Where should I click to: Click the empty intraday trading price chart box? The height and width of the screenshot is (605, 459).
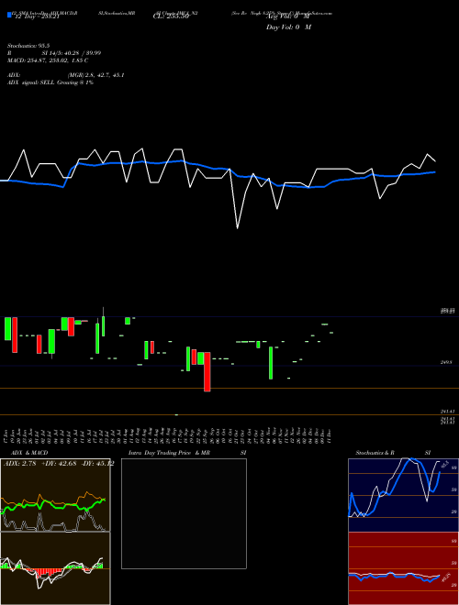[x=184, y=513]
